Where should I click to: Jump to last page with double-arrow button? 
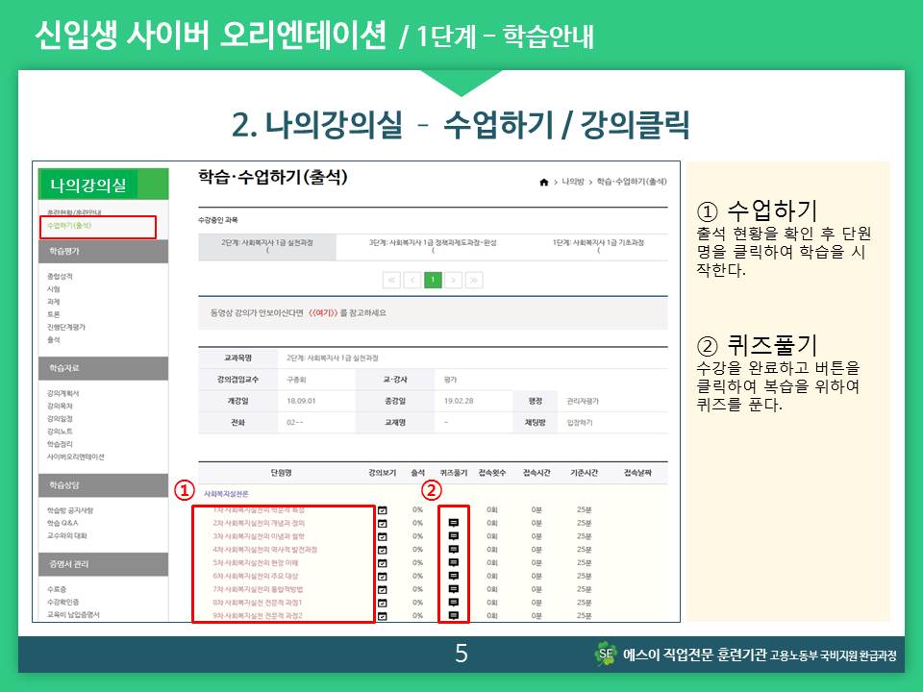(x=474, y=280)
